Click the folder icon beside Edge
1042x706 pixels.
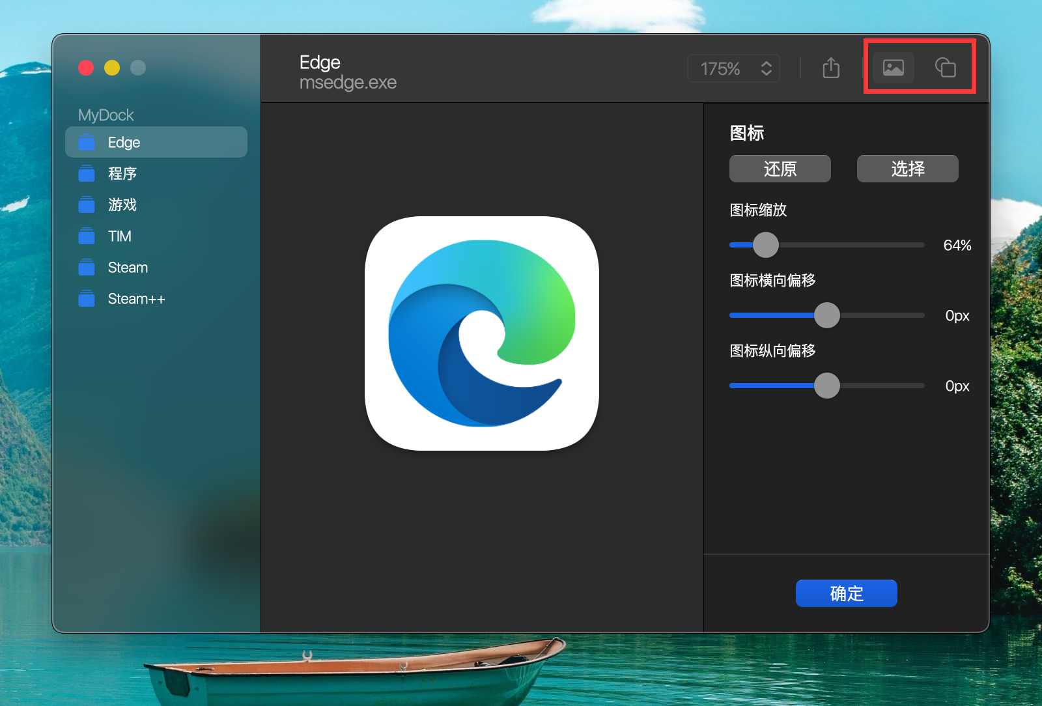coord(87,142)
